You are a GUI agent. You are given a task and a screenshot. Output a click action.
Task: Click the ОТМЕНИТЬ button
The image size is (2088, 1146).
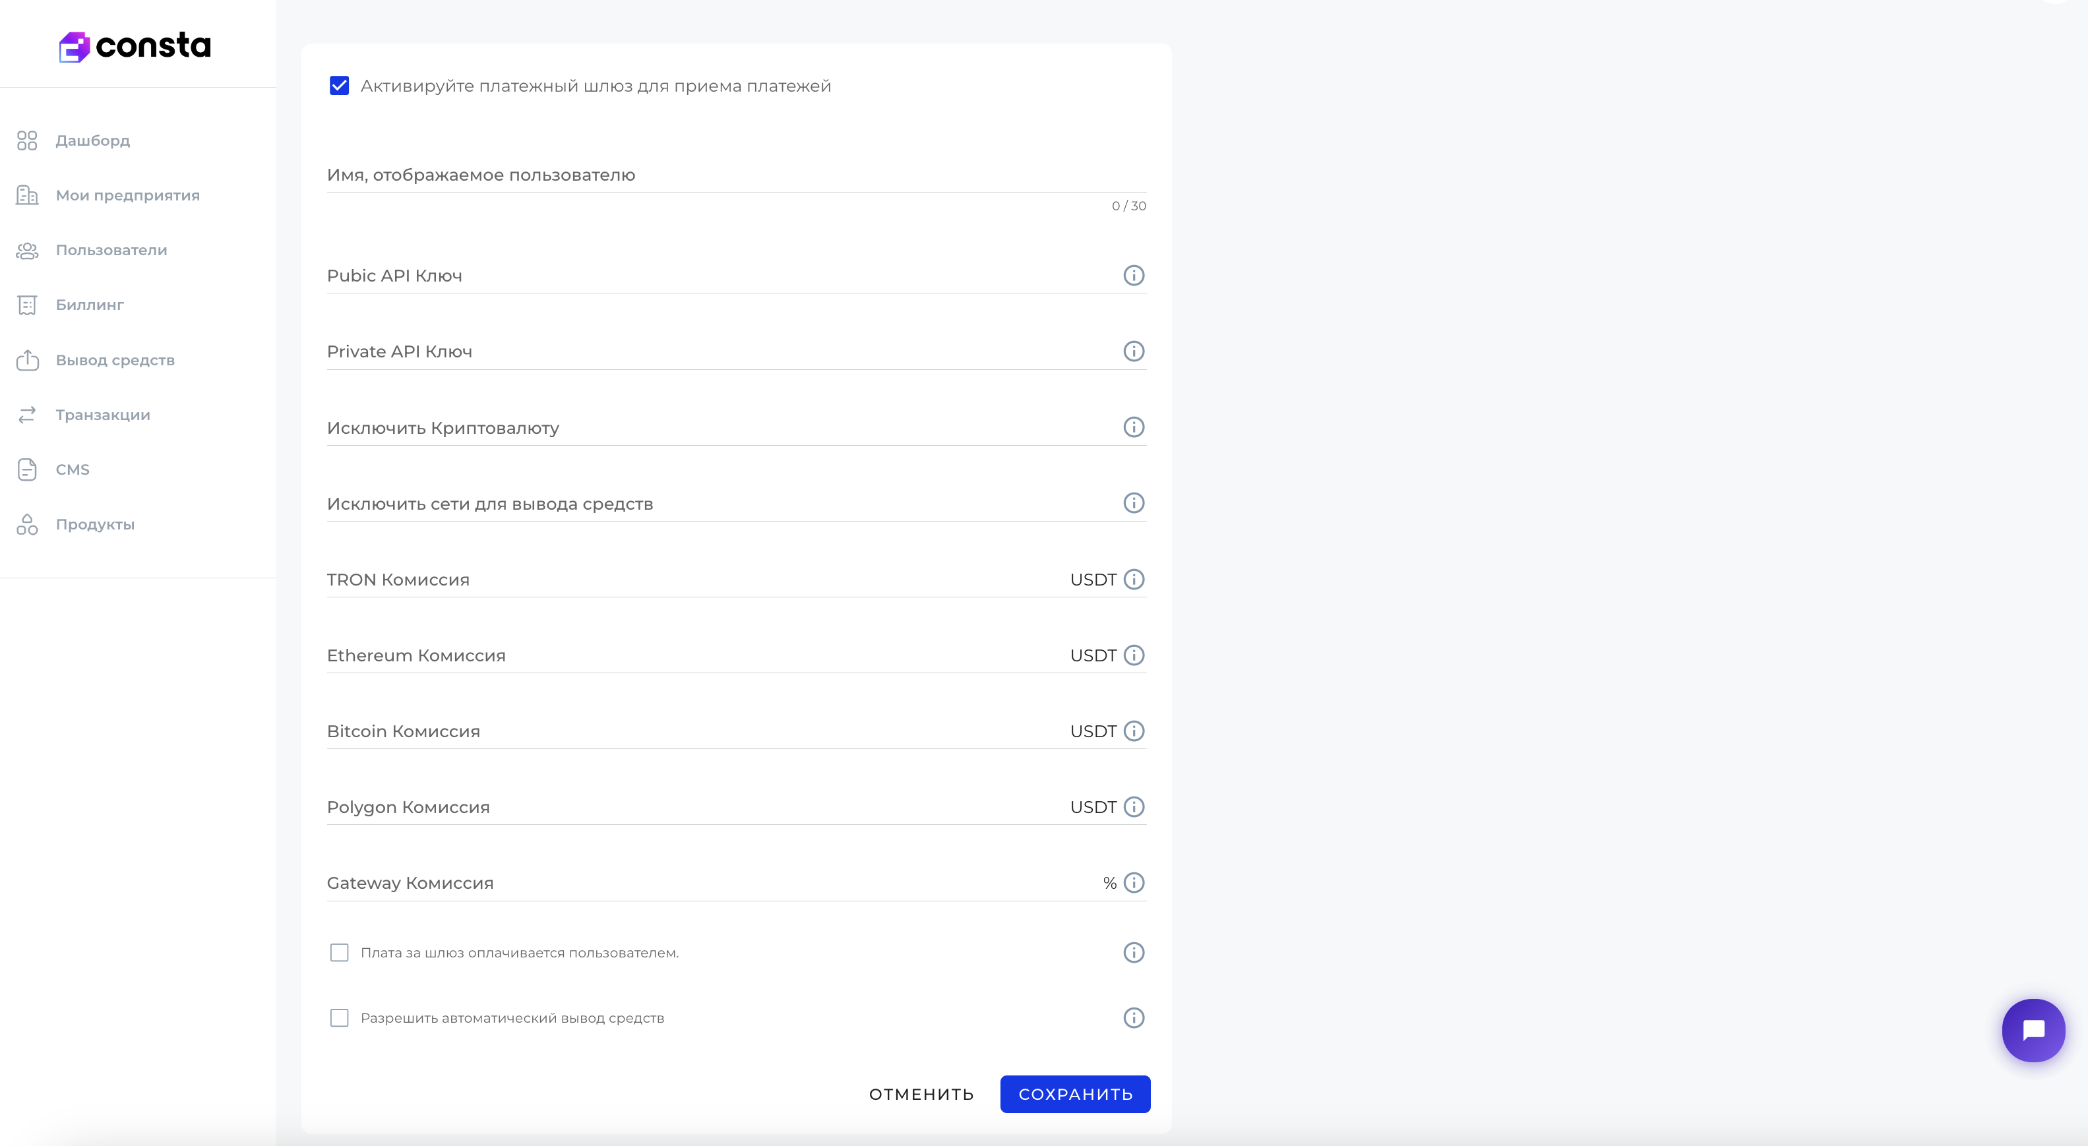(x=921, y=1094)
